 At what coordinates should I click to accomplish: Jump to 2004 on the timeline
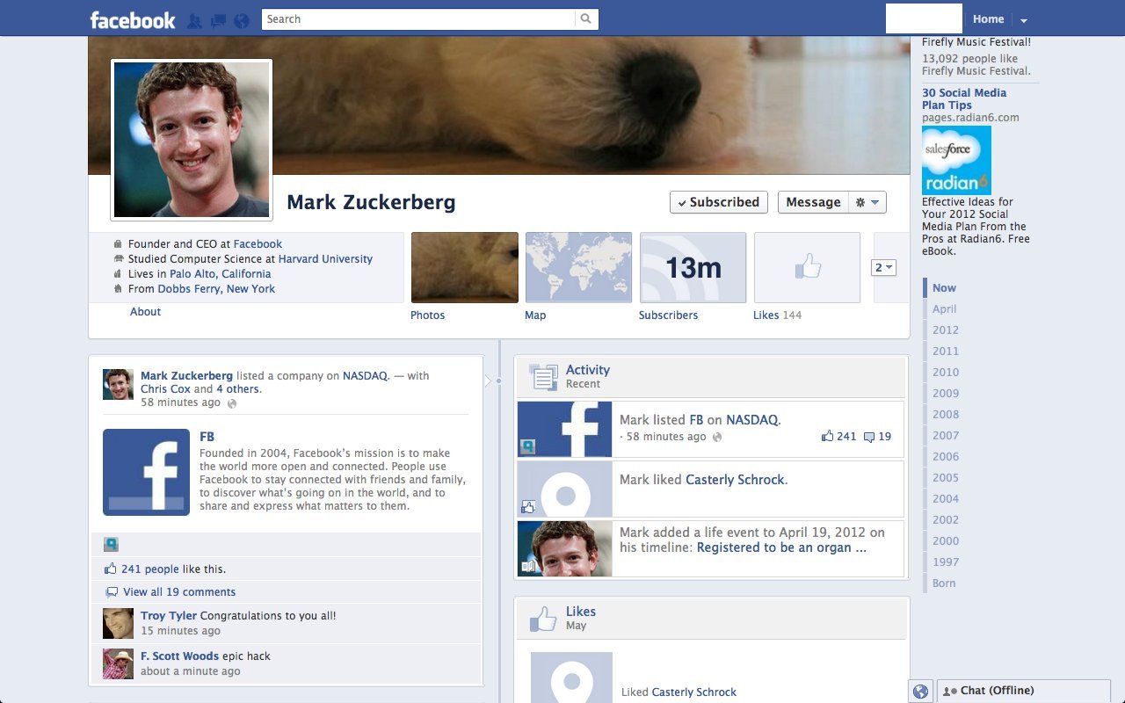(x=946, y=499)
